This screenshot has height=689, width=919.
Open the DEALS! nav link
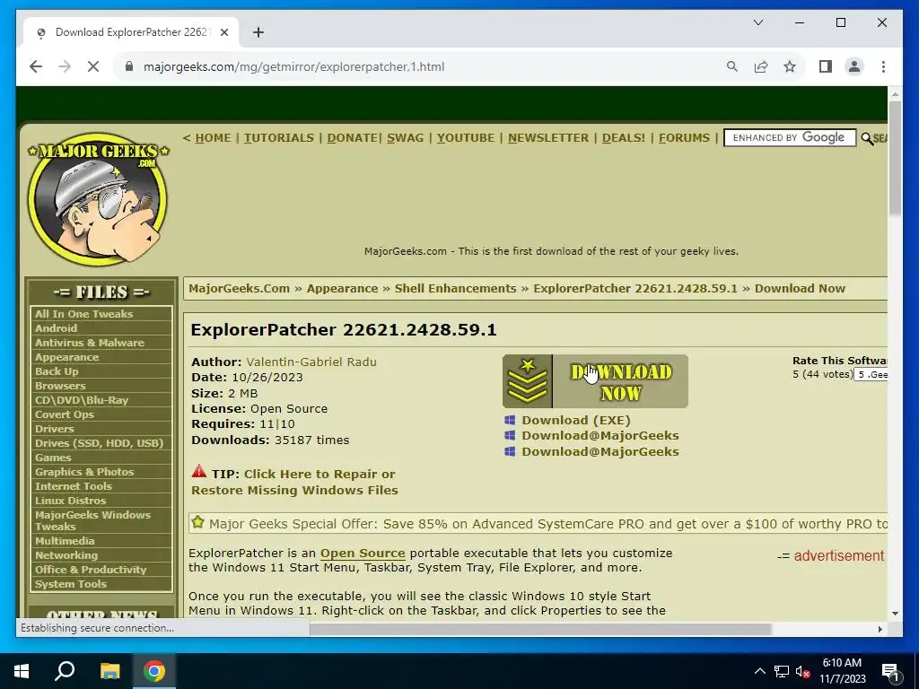pos(624,137)
